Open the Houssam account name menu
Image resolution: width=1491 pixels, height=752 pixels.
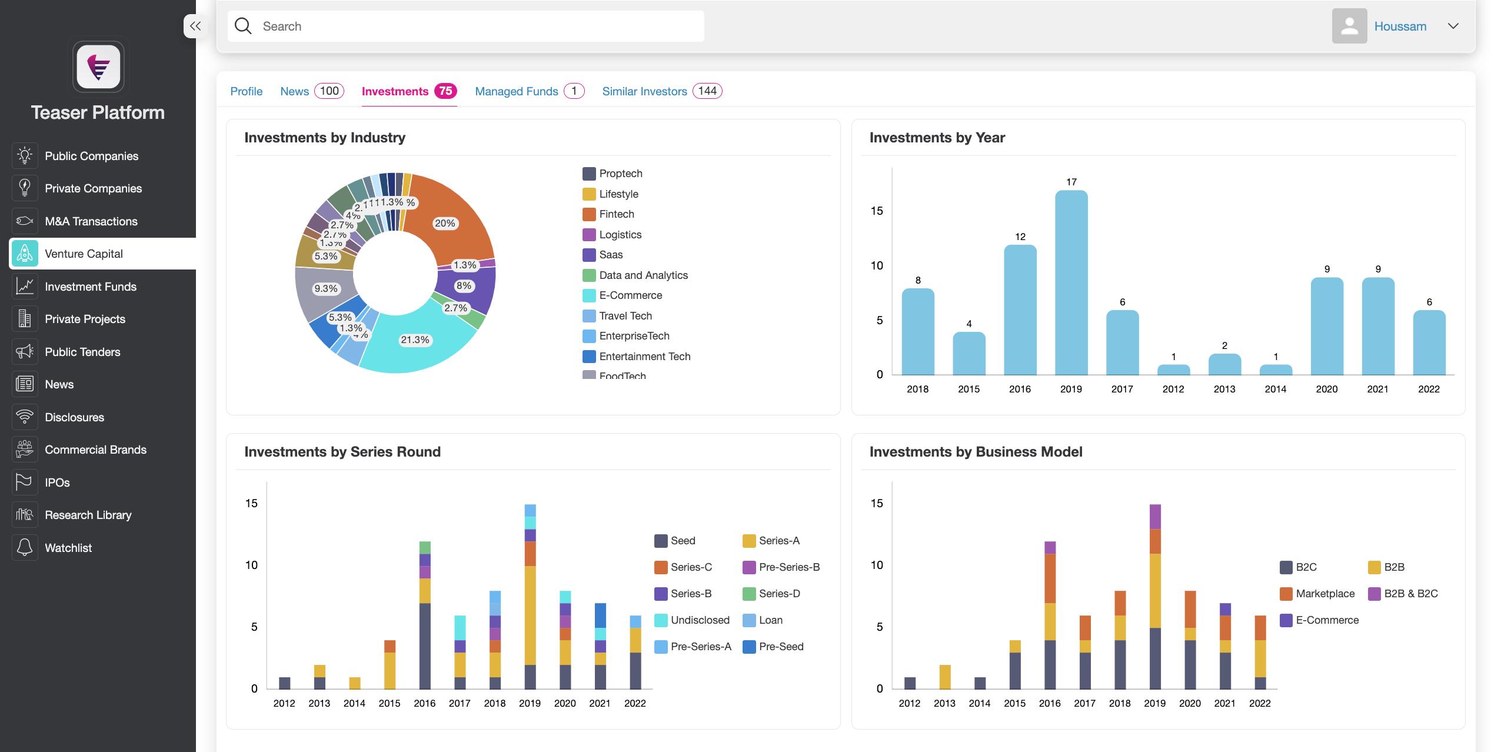coord(1400,26)
